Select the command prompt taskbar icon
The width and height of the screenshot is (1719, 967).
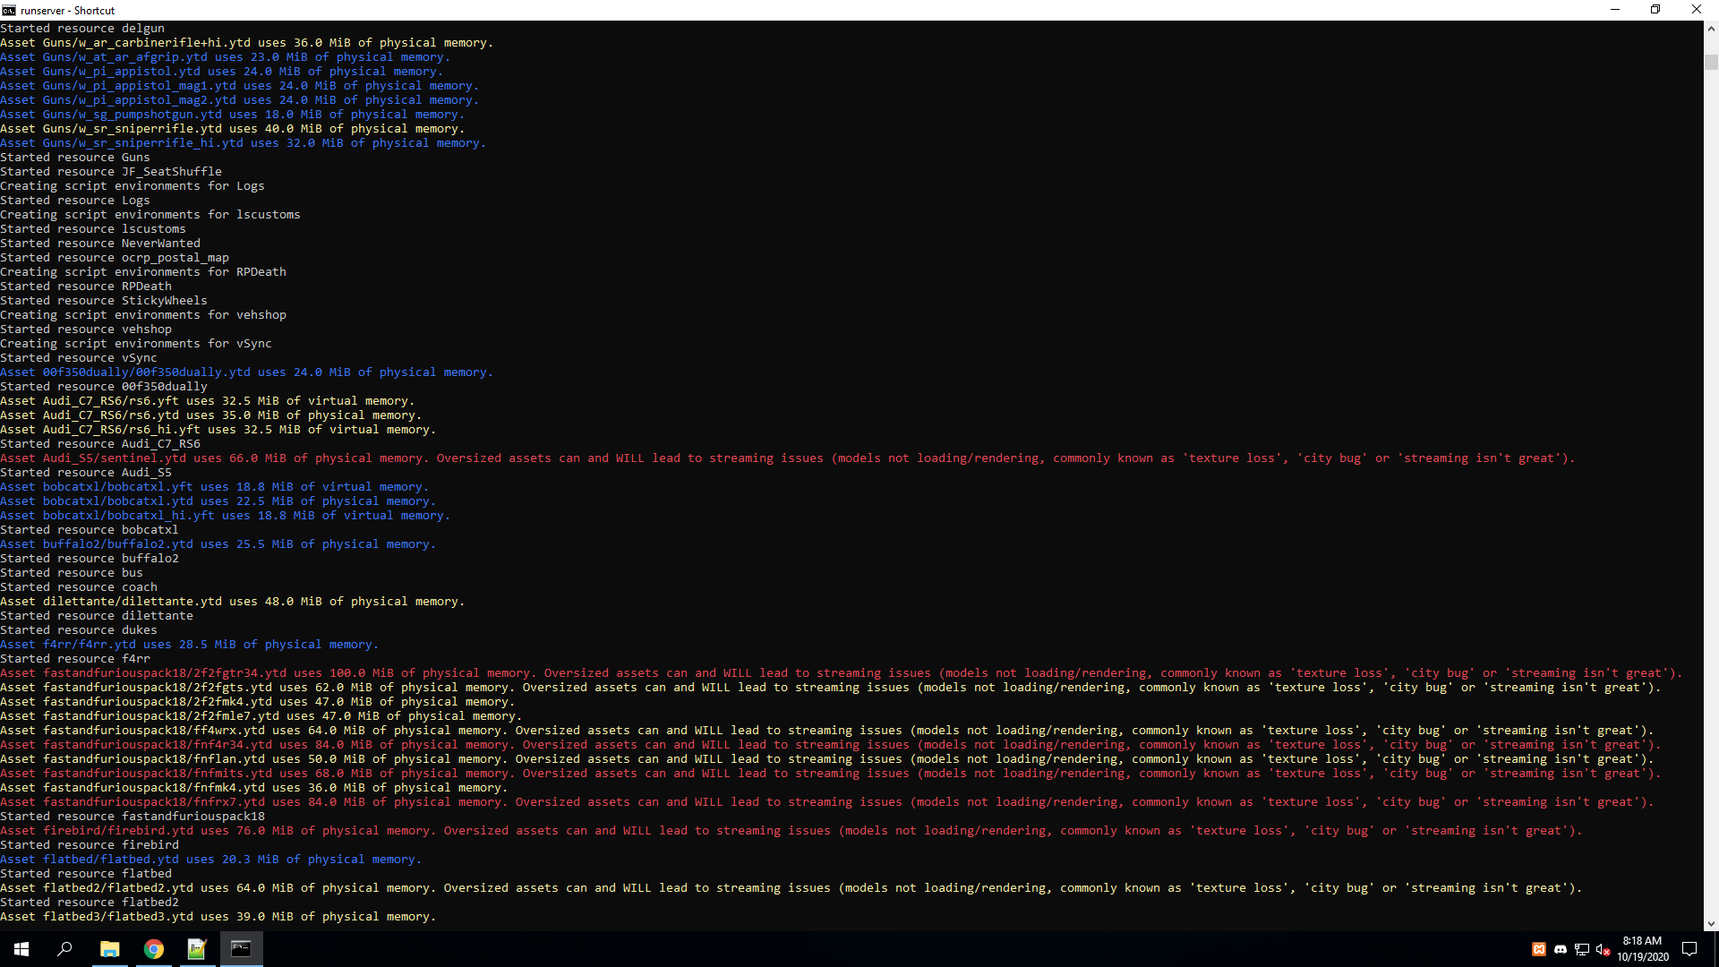(241, 949)
